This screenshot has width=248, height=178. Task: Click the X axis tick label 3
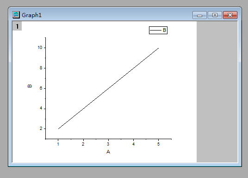coord(108,144)
